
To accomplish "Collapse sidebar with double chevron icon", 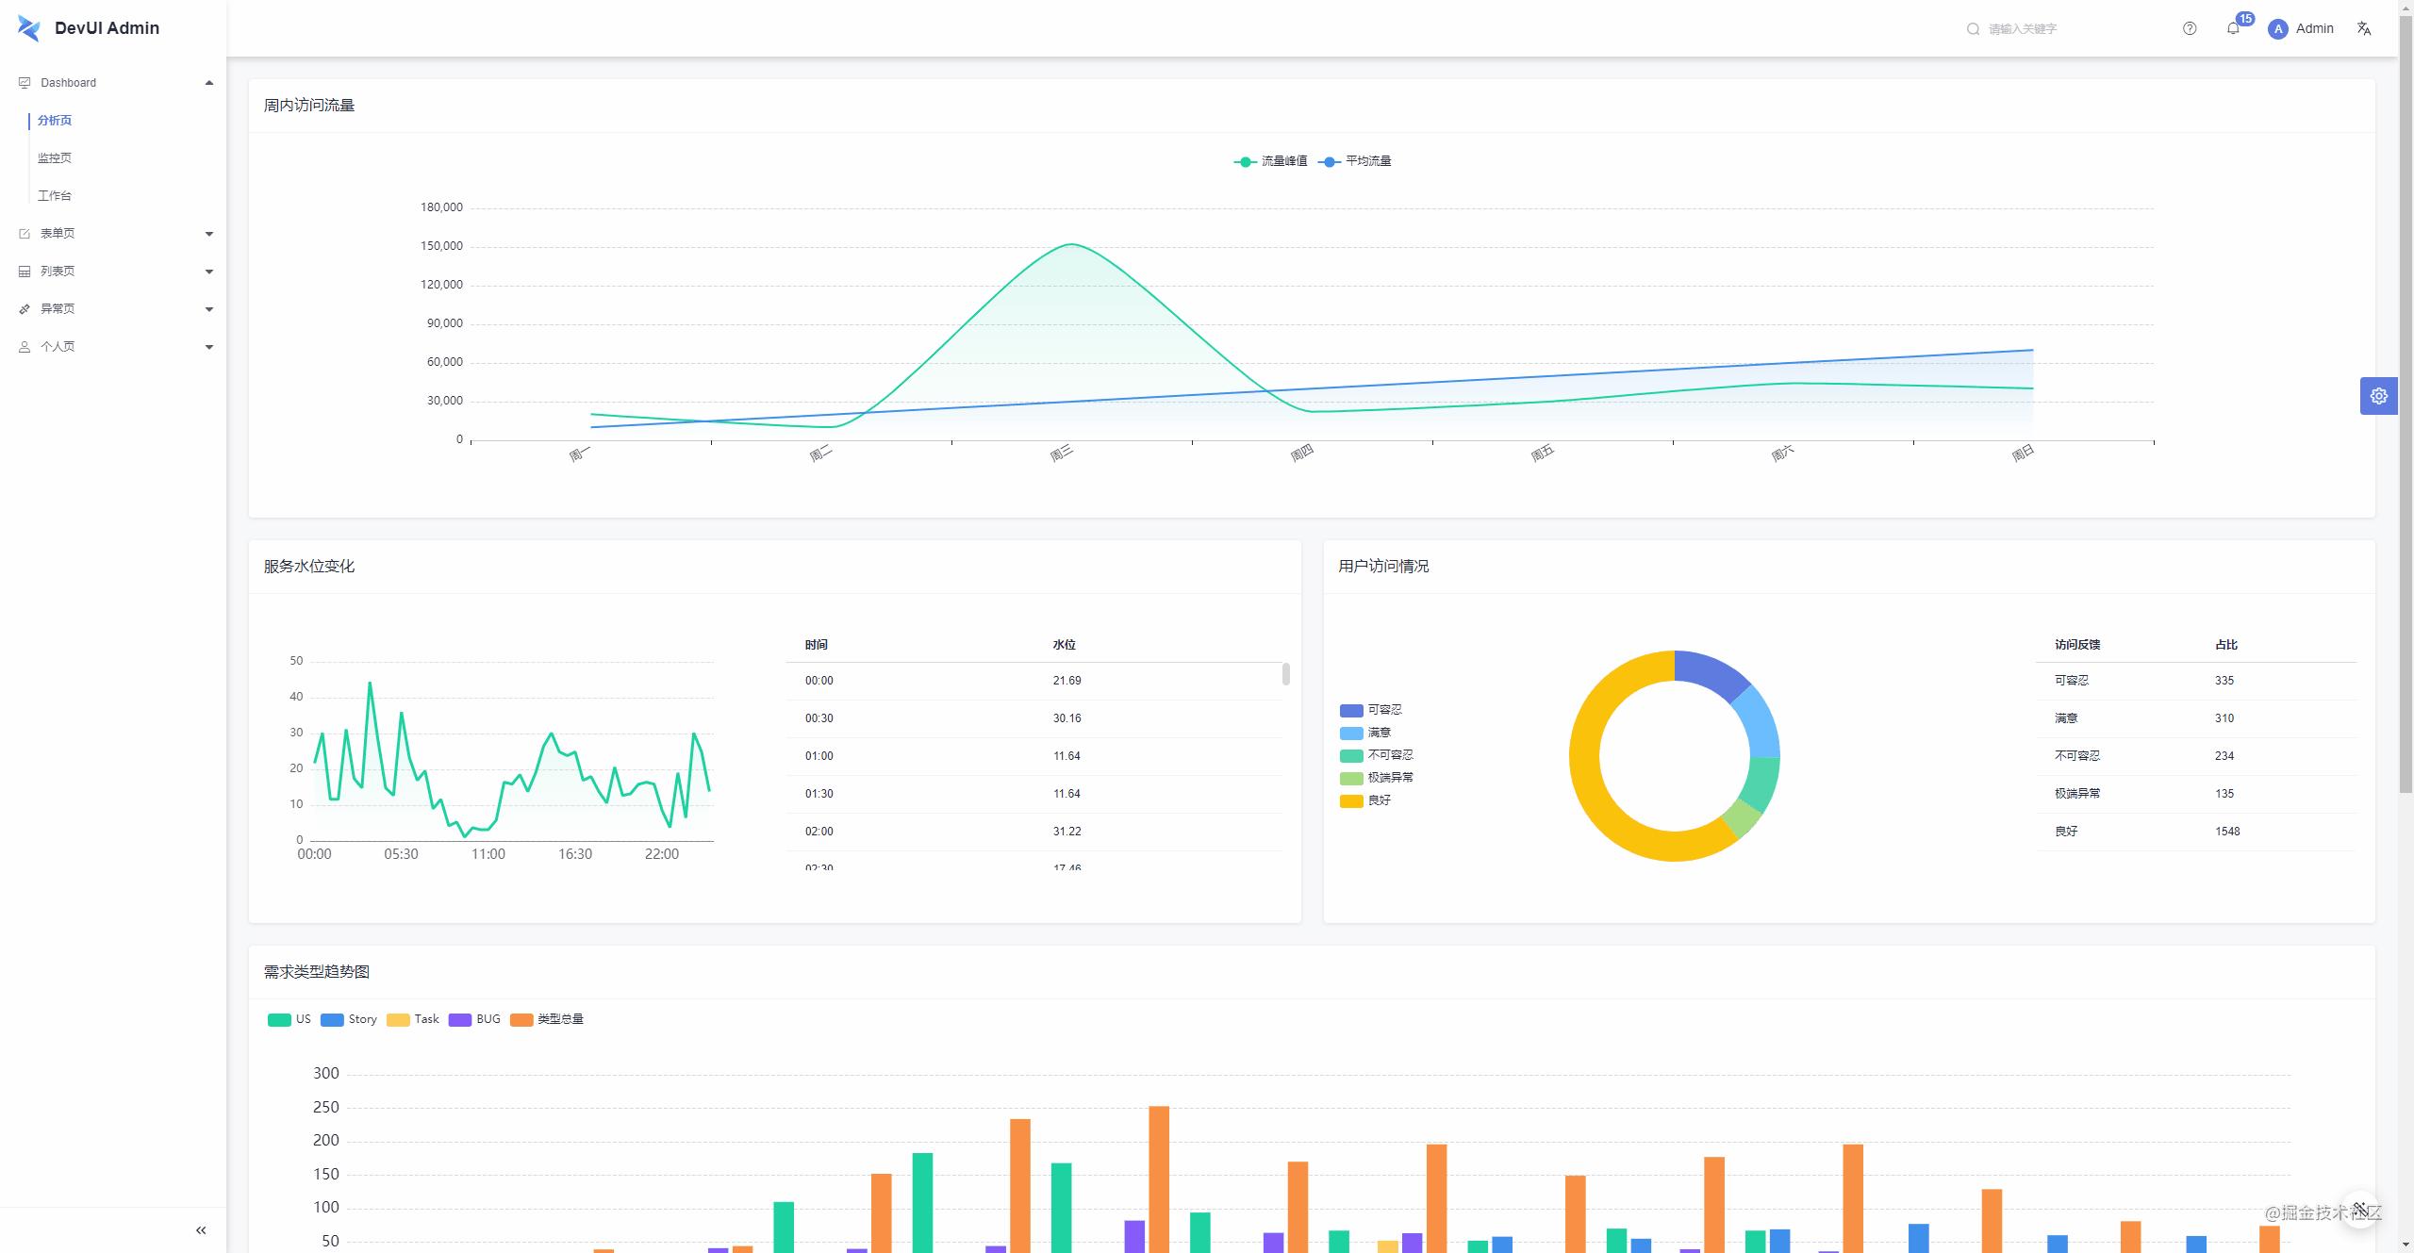I will point(201,1230).
